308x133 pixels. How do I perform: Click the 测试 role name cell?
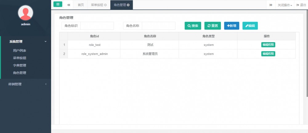tap(149, 45)
